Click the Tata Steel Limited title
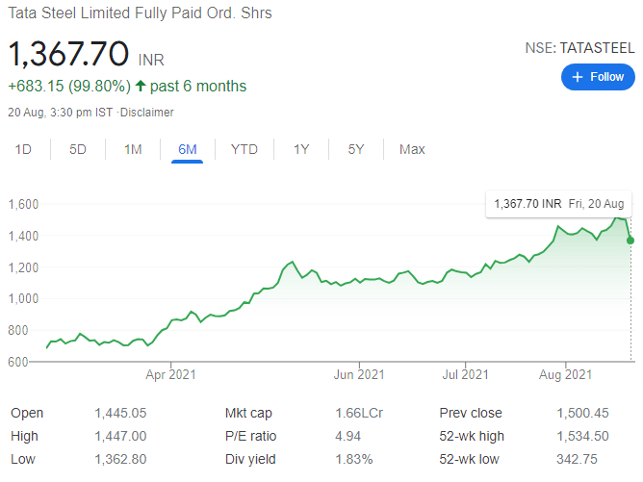This screenshot has width=643, height=482. click(140, 13)
